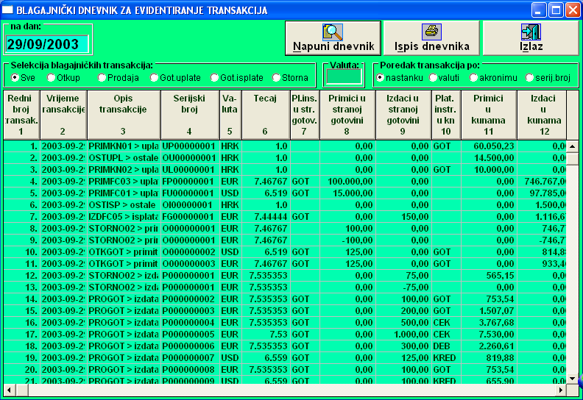Click the date field showing 29/09/2003

pos(46,44)
